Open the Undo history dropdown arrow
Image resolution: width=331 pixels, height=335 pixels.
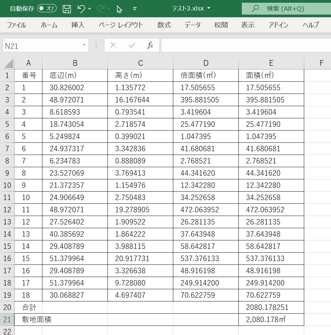point(90,9)
